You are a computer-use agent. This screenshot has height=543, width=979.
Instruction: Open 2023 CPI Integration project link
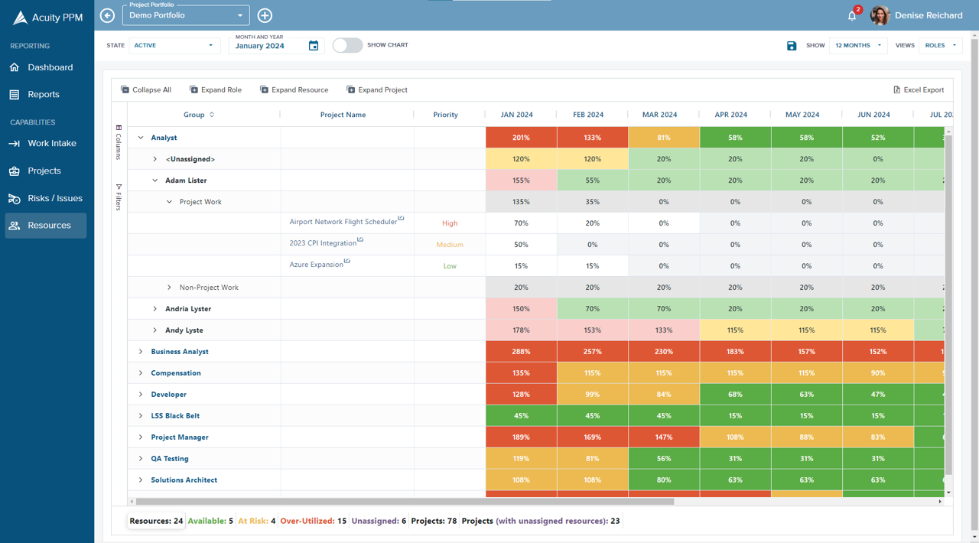tap(323, 243)
